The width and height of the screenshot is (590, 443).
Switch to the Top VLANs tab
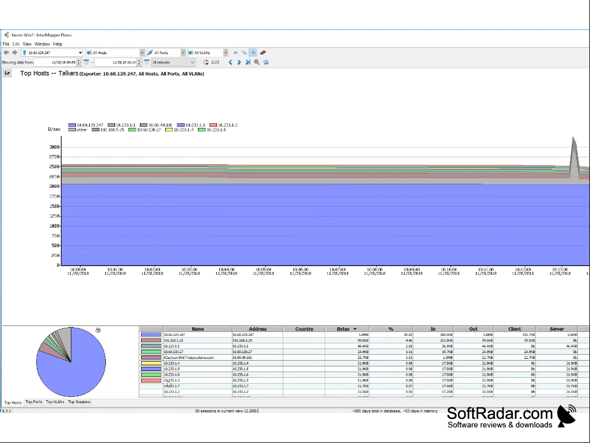pyautogui.click(x=55, y=402)
